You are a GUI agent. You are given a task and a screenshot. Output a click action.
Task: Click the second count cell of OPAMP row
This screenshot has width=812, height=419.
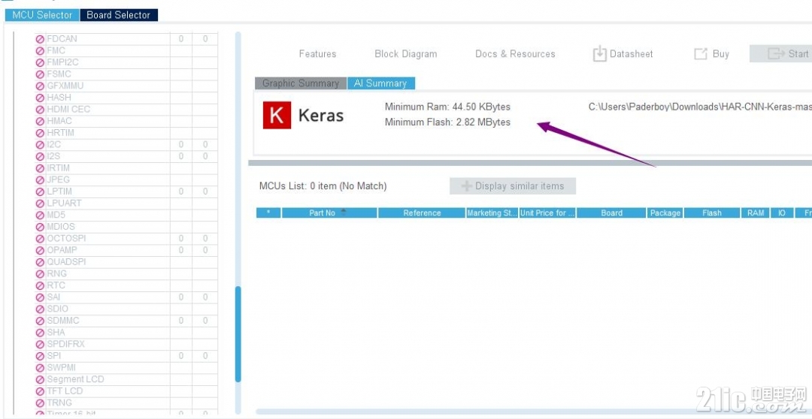point(205,250)
